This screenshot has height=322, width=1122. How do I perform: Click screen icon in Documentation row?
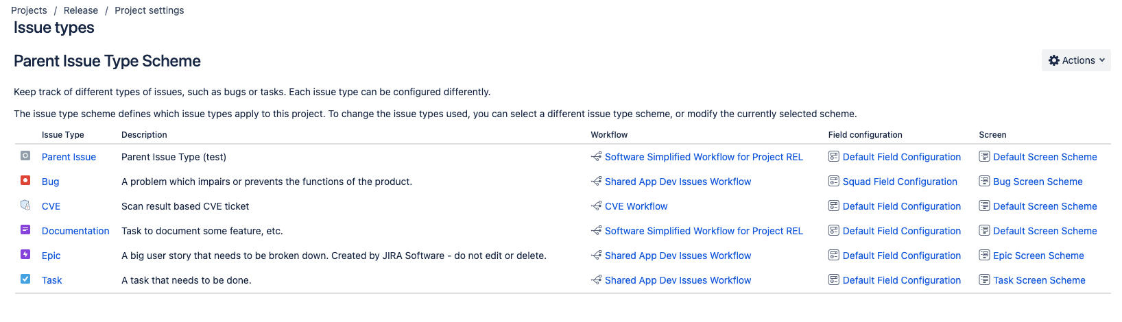pos(984,230)
